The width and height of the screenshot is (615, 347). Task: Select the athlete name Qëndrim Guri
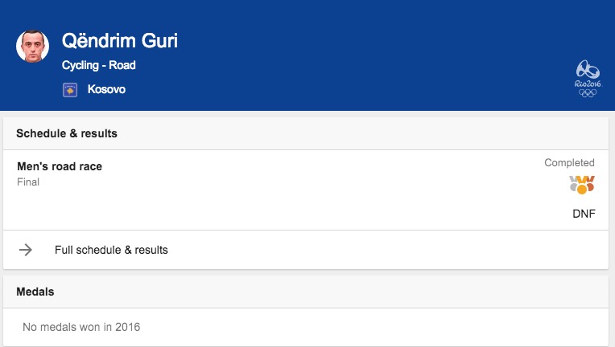point(119,41)
